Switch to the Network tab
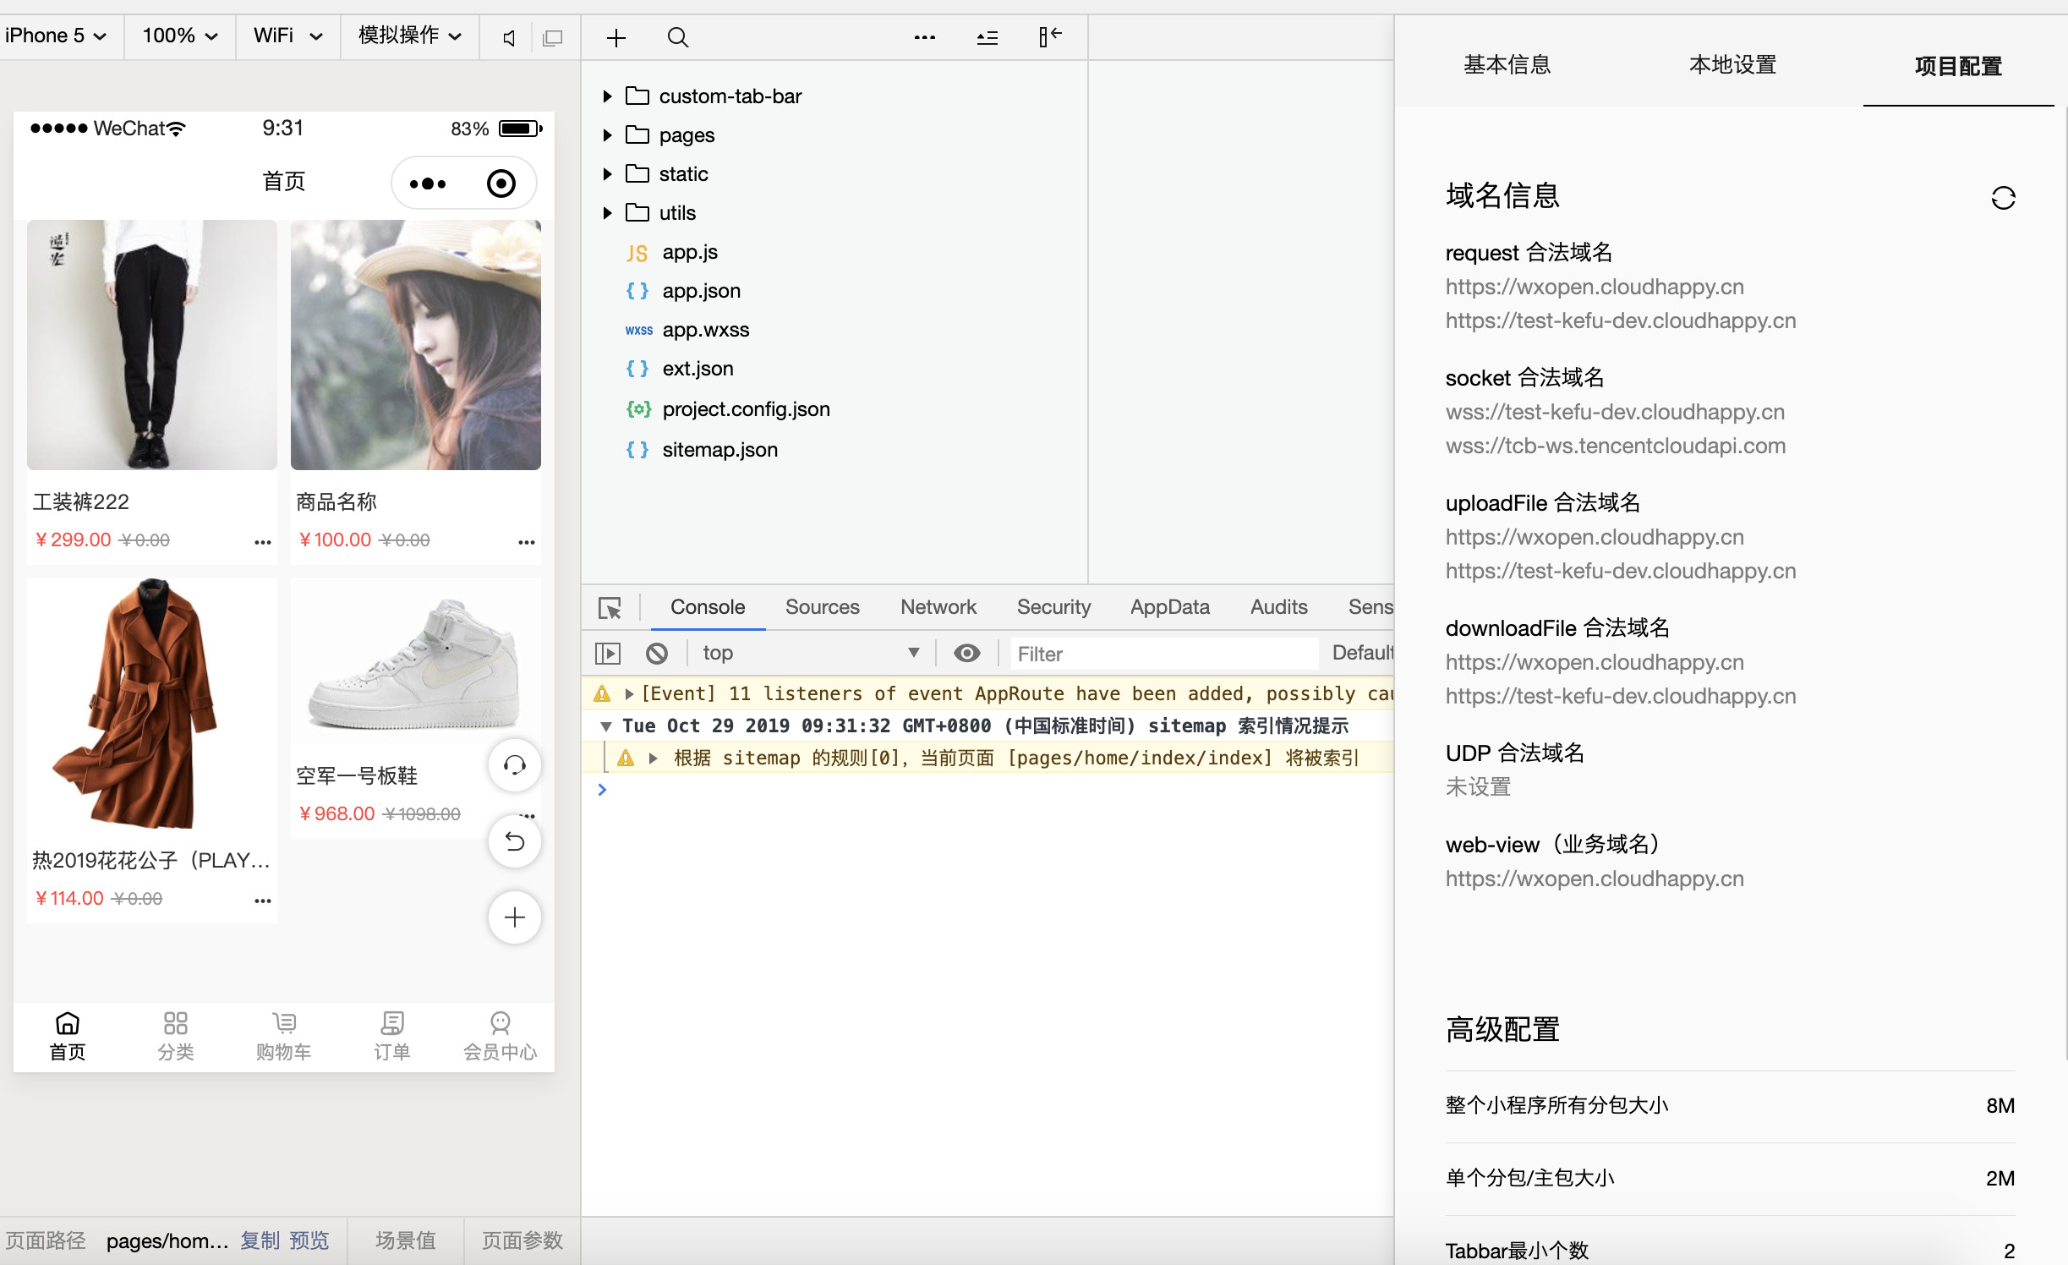The width and height of the screenshot is (2068, 1265). [x=938, y=607]
